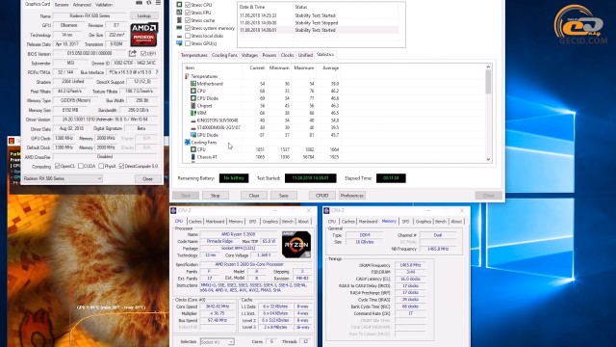Click the statistics scrollbar down arrow

488,159
